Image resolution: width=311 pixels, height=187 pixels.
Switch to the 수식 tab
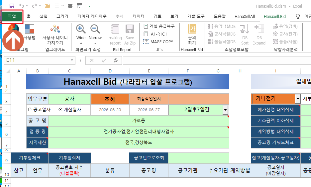pos(119,17)
